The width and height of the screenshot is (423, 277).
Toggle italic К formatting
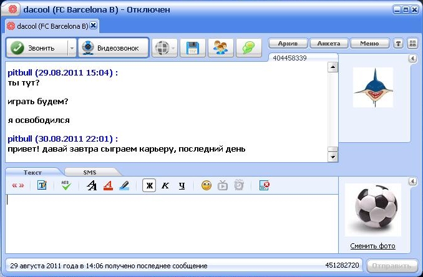tap(165, 185)
